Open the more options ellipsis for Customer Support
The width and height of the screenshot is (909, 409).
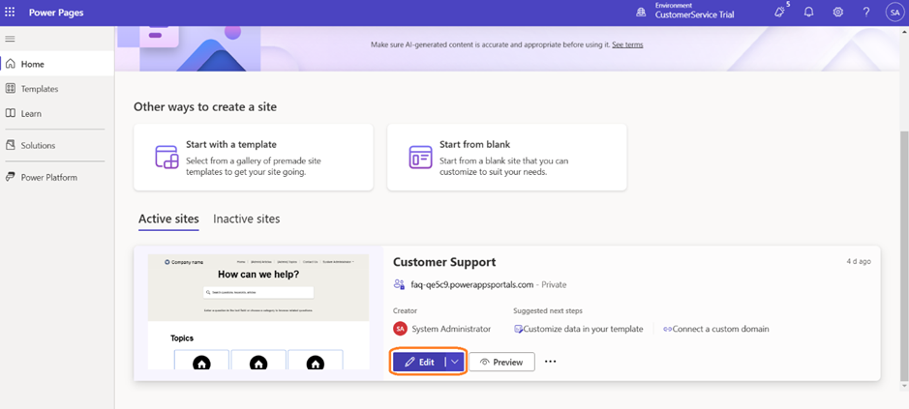pos(551,362)
